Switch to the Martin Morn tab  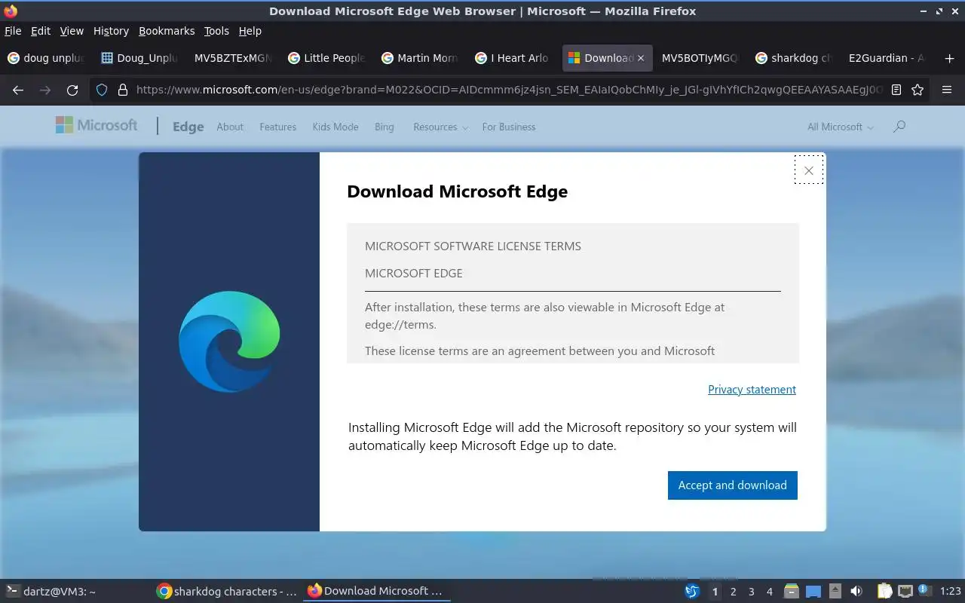tap(421, 58)
